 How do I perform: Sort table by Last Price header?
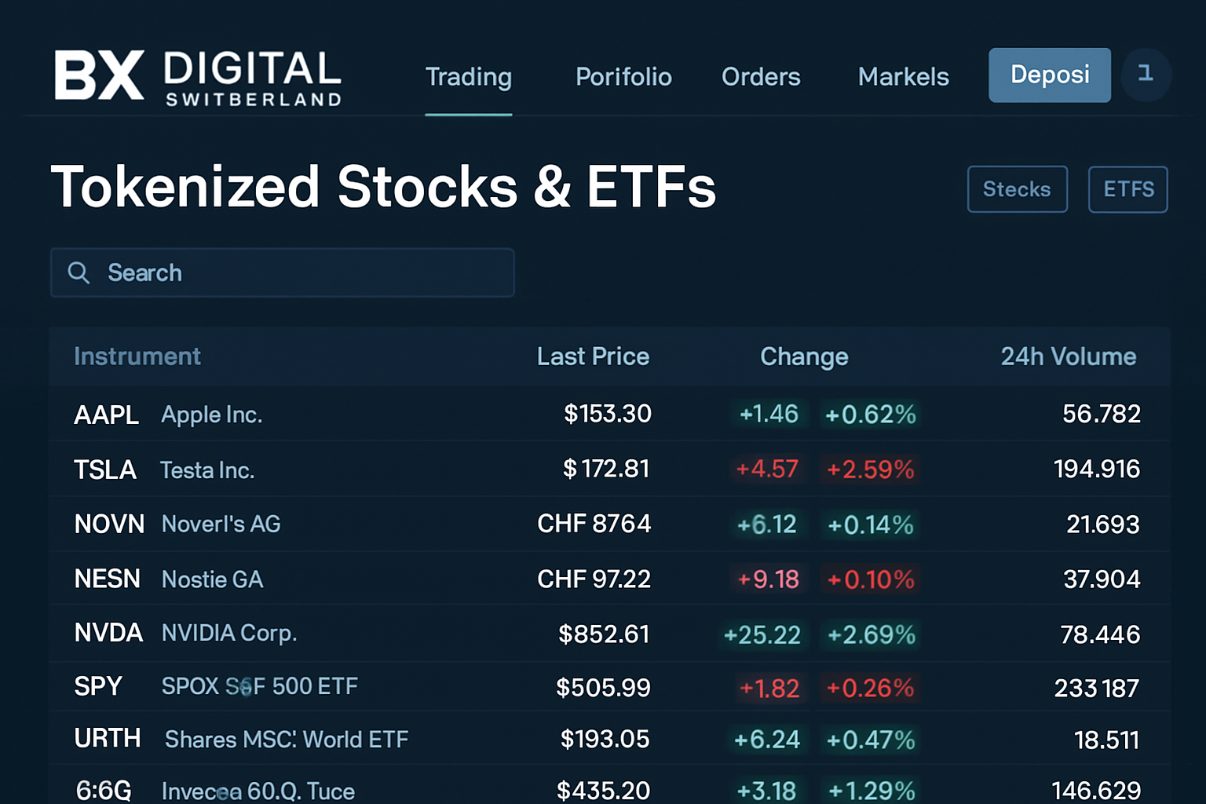pyautogui.click(x=593, y=356)
